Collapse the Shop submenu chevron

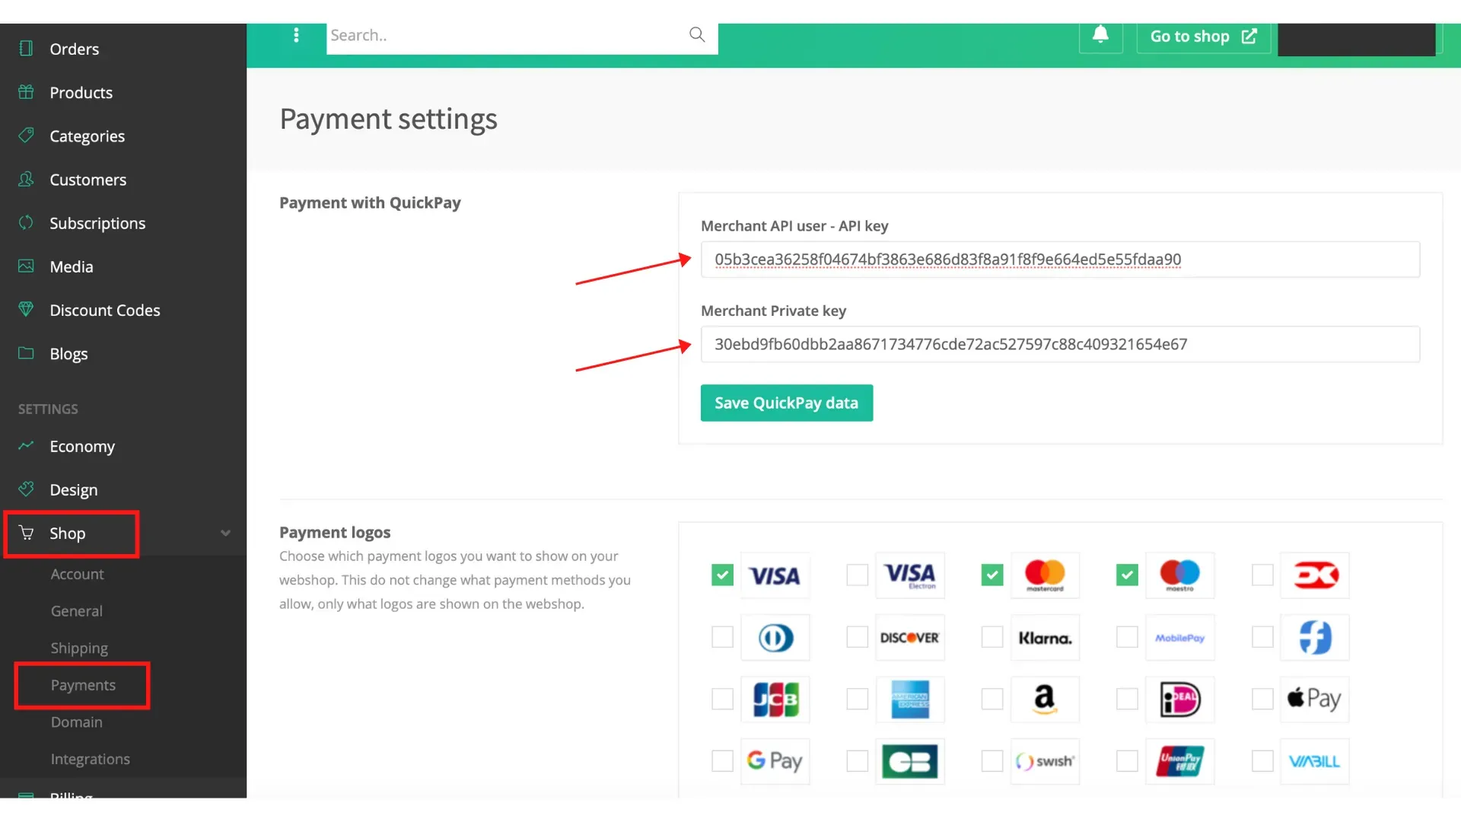[225, 533]
